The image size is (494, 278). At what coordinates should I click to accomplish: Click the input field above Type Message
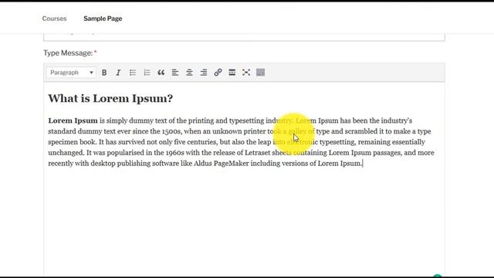[x=244, y=37]
